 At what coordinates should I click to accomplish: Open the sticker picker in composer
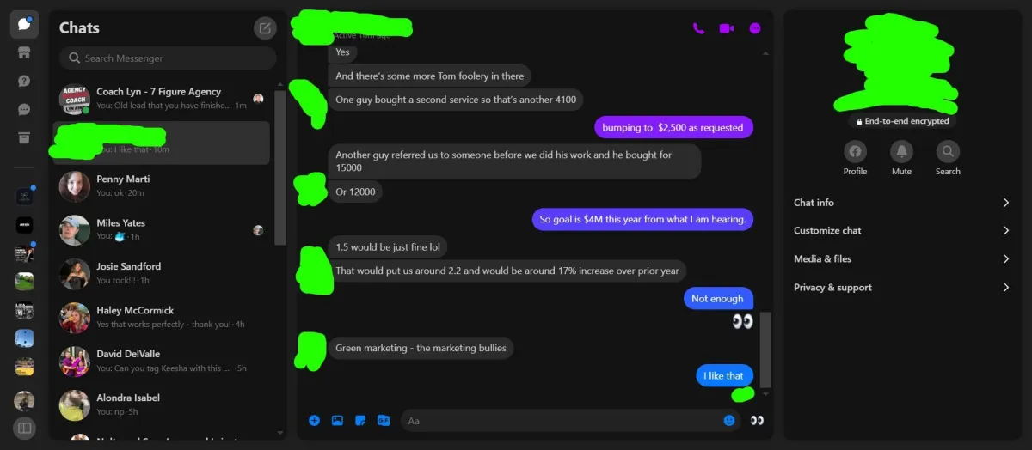(360, 420)
